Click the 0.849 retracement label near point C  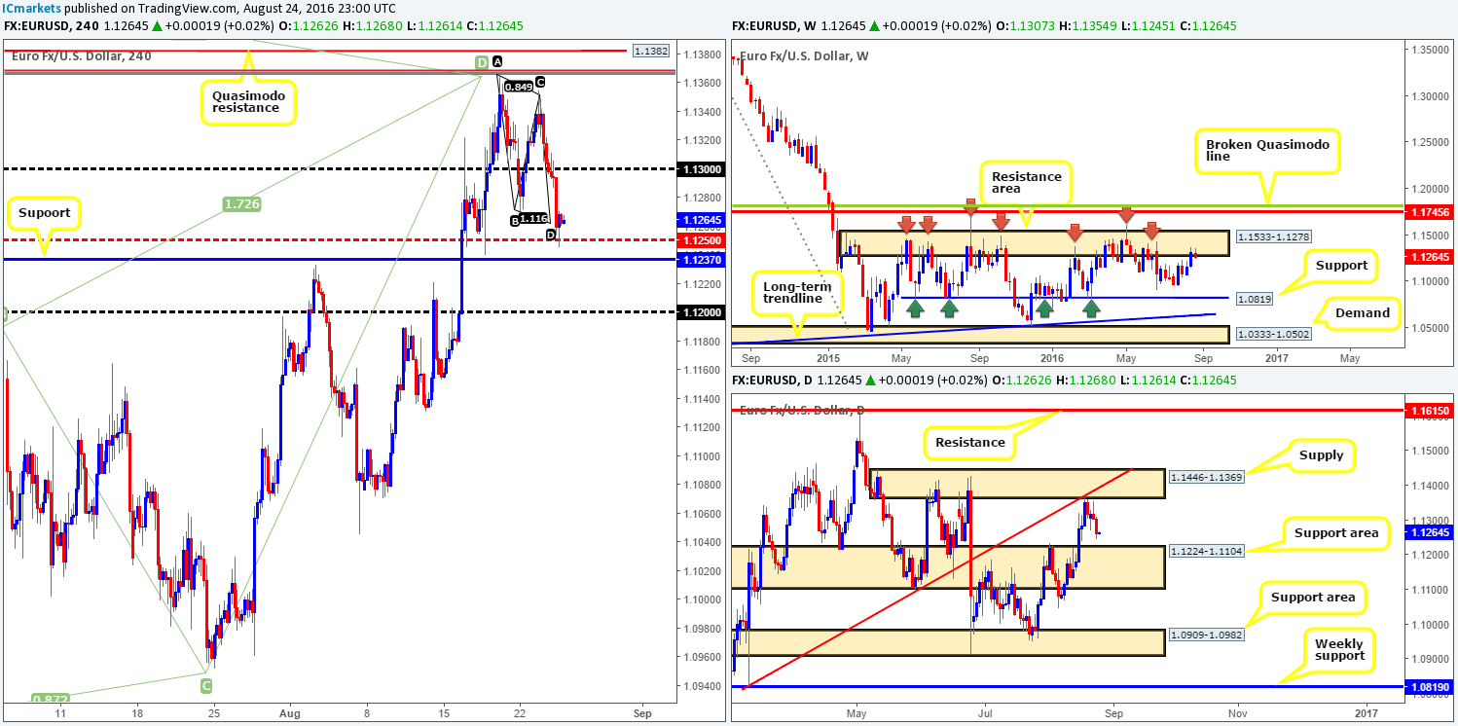pyautogui.click(x=517, y=86)
